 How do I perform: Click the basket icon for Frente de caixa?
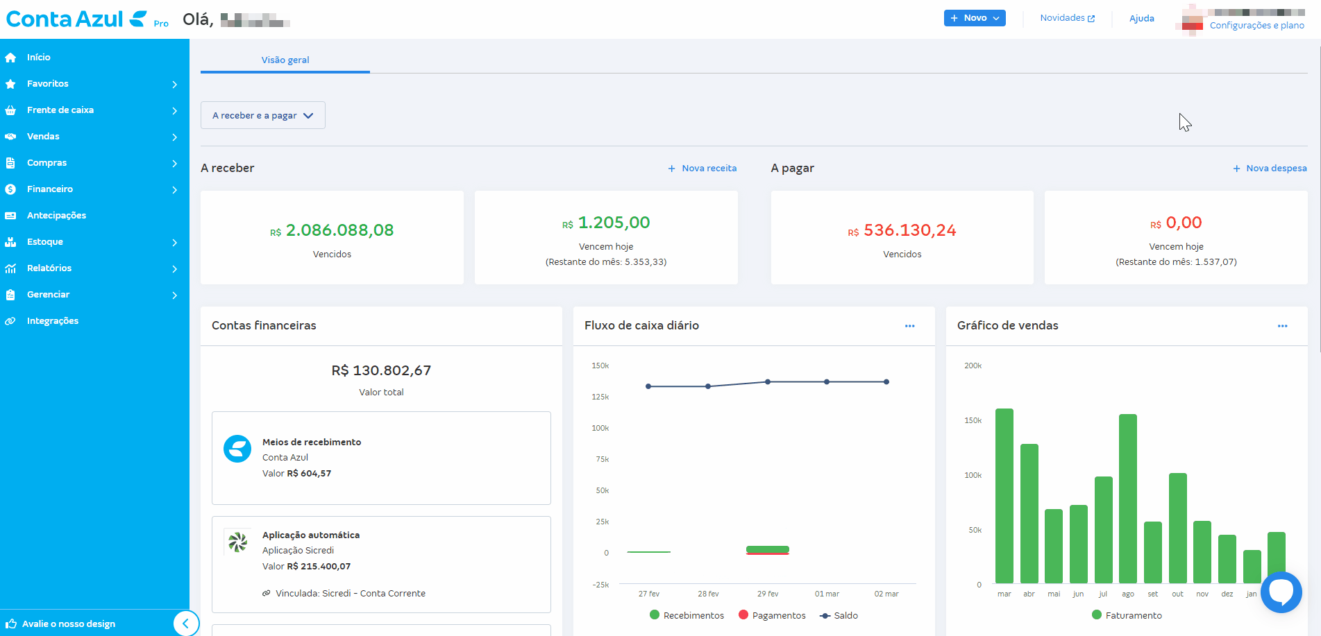click(10, 110)
